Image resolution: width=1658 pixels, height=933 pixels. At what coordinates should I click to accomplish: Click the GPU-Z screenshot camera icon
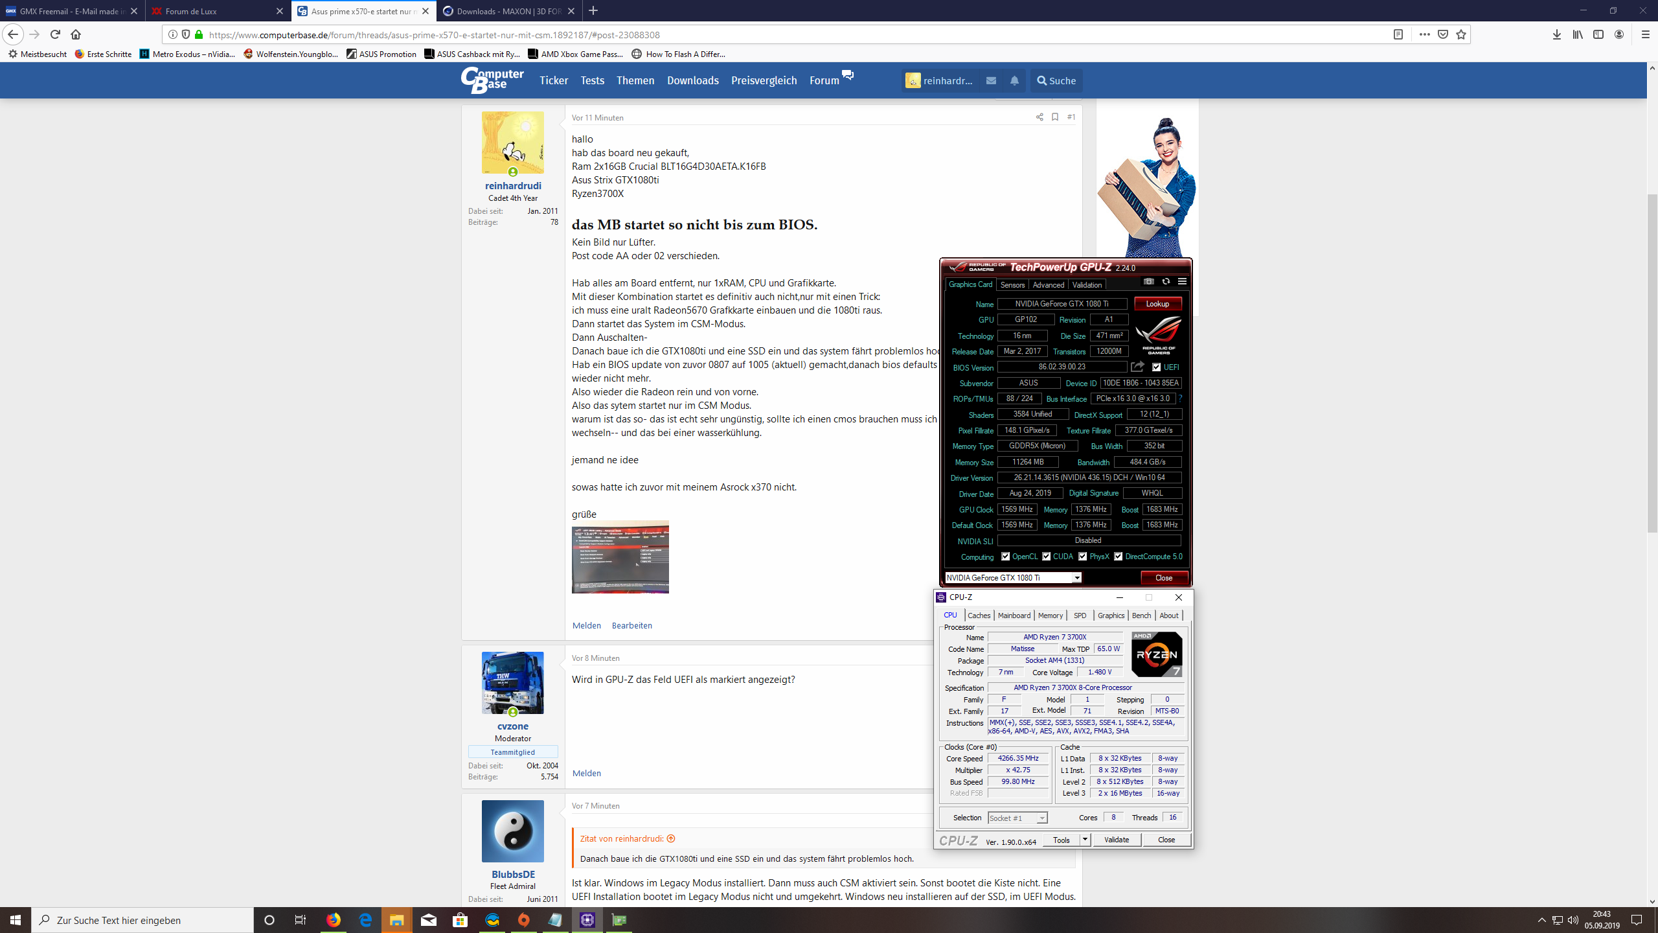tap(1148, 281)
